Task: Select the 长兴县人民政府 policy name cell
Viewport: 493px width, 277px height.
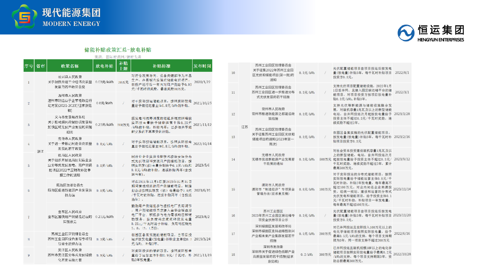Action: coord(70,82)
